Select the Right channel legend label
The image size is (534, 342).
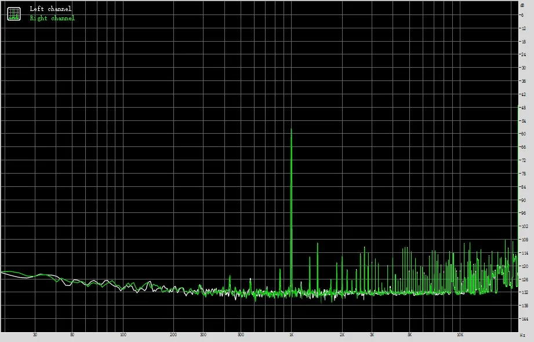click(52, 18)
